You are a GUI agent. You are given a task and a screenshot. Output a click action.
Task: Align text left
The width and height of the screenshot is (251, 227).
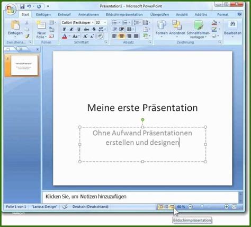114,36
